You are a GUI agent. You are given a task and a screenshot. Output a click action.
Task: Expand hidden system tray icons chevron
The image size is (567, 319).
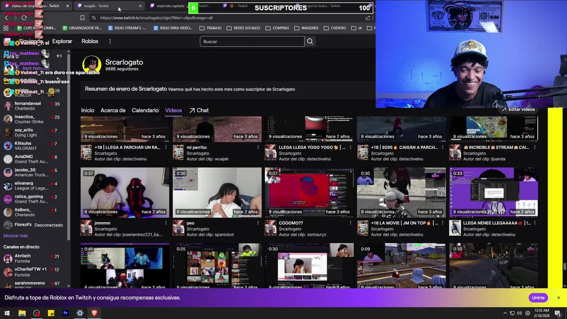coord(505,313)
